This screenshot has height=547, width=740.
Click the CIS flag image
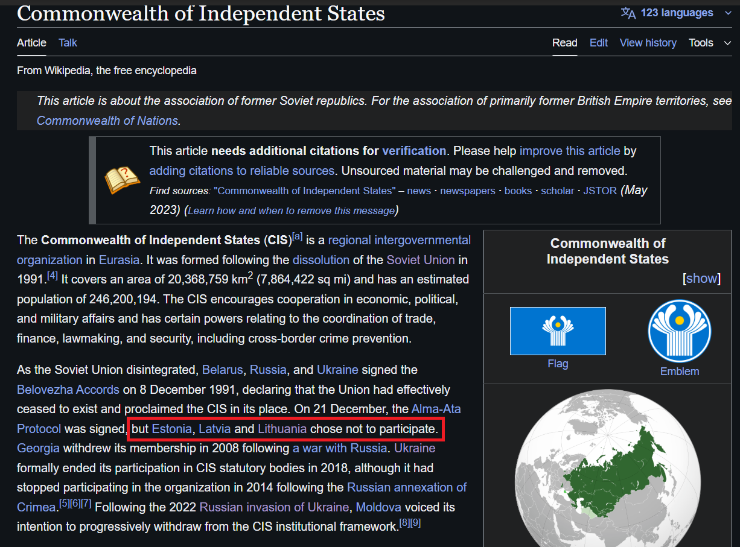[558, 331]
